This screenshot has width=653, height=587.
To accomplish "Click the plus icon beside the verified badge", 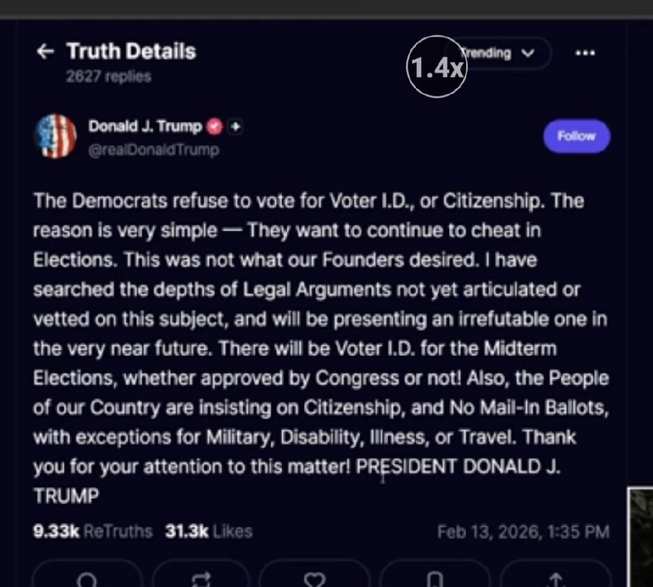I will (235, 127).
